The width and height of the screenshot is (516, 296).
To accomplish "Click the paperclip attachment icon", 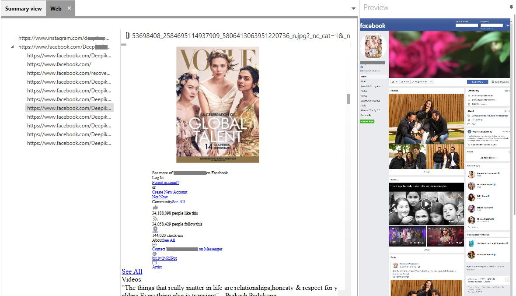I will [x=128, y=35].
